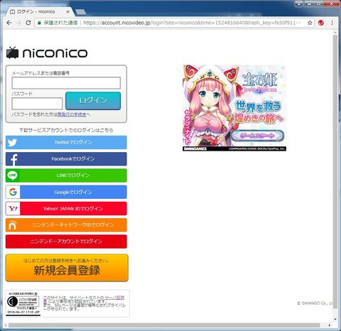This screenshot has height=331, width=341.
Task: Reload the page with refresh icon
Action: tap(28, 23)
